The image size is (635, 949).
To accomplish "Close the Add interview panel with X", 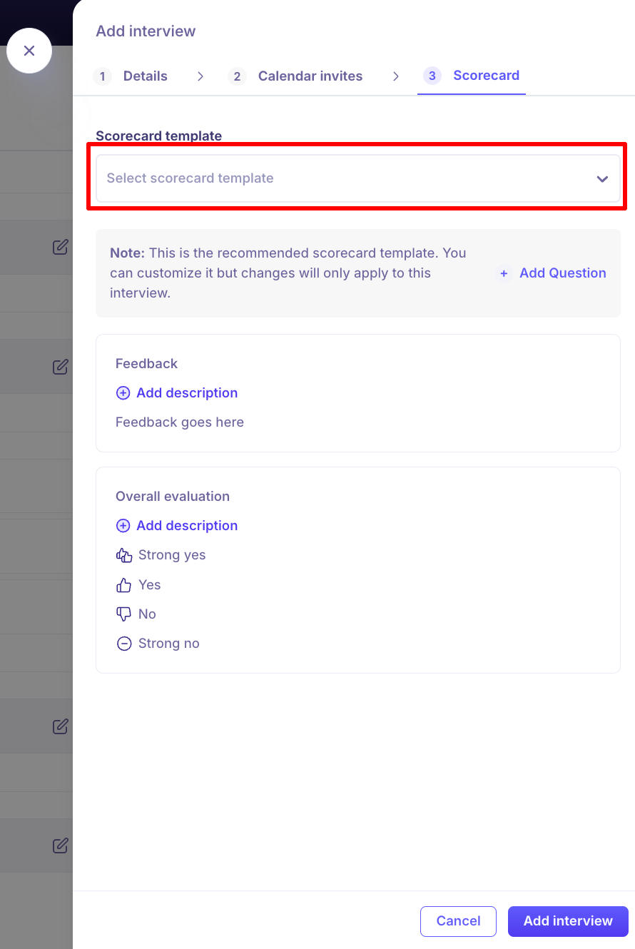I will click(29, 51).
